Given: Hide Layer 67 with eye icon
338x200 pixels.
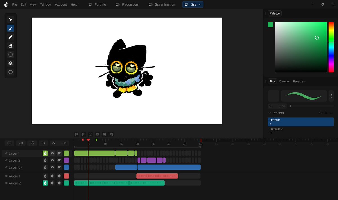Looking at the screenshot, I should pyautogui.click(x=52, y=167).
